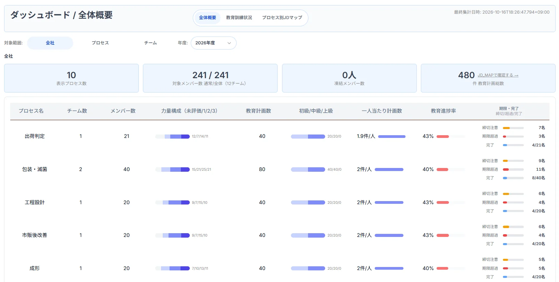Click the 7/10/13/11 skill breakdown text
The width and height of the screenshot is (559, 282).
coord(200,269)
